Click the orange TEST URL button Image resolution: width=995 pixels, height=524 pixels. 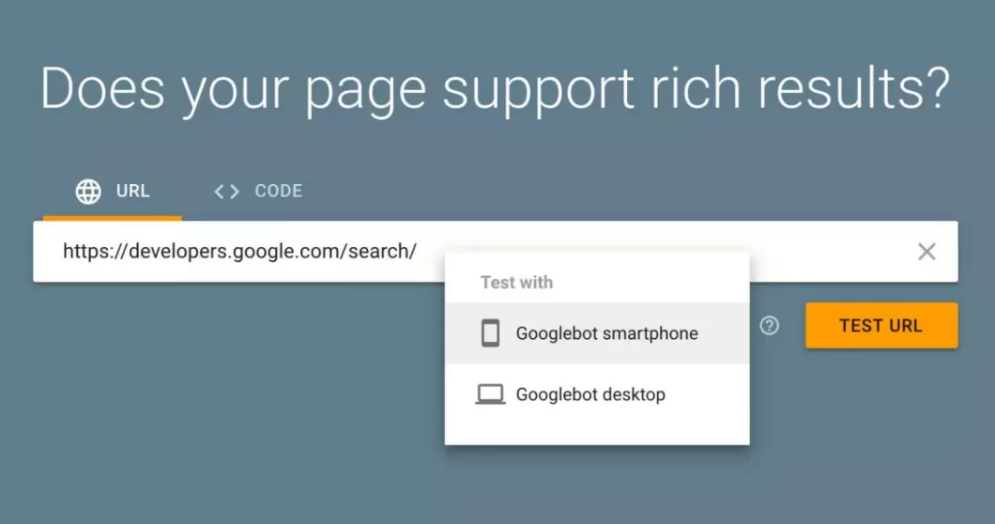[881, 325]
